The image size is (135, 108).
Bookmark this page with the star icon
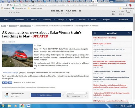coord(127,5)
